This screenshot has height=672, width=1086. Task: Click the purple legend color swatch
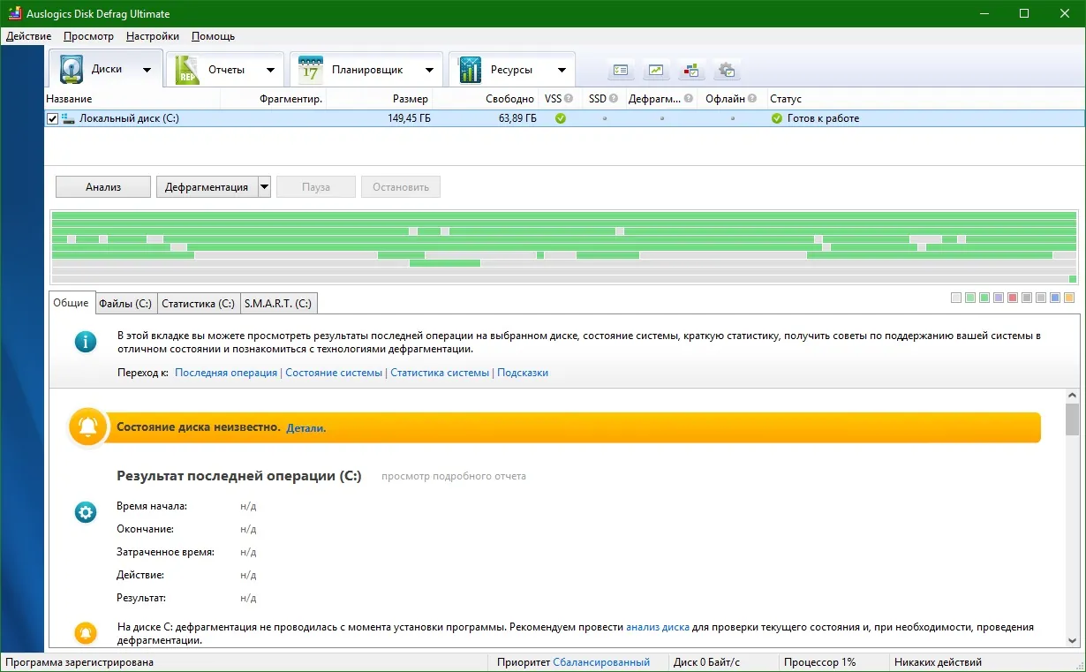point(999,298)
